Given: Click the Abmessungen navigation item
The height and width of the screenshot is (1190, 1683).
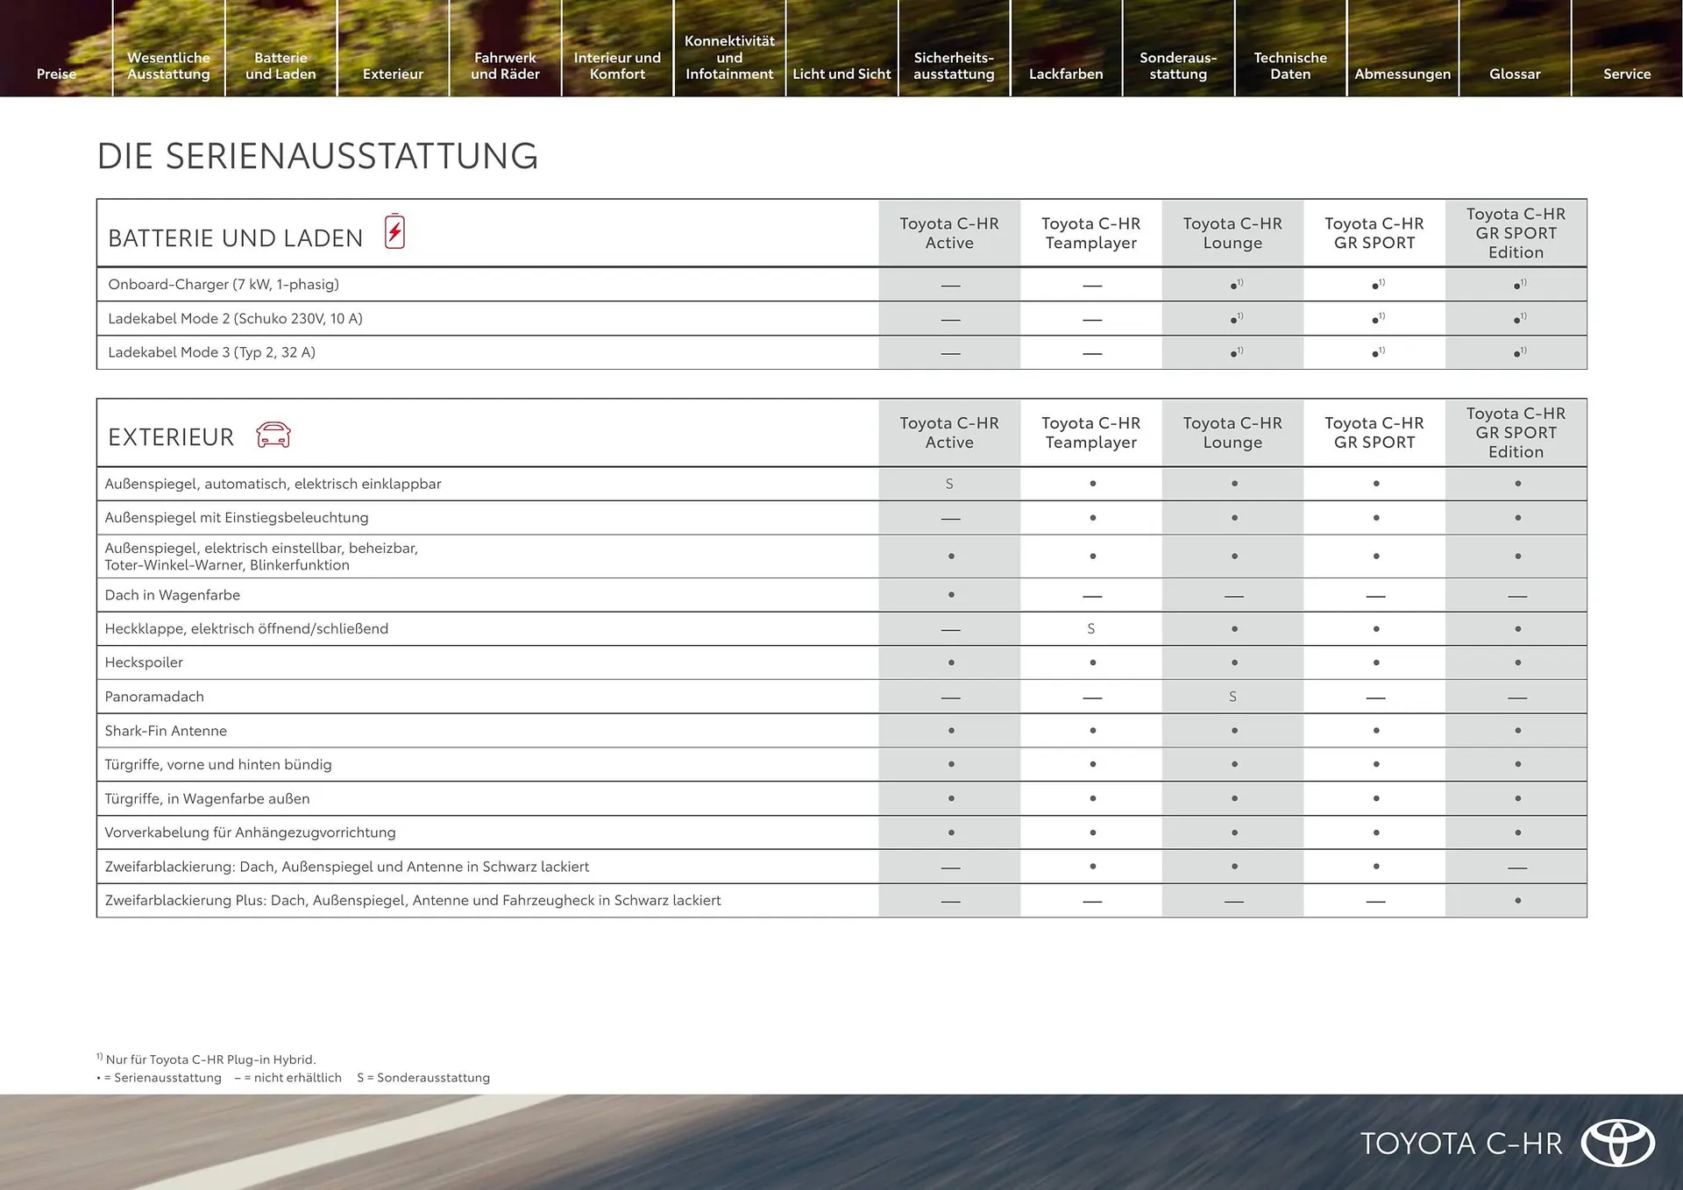Looking at the screenshot, I should pyautogui.click(x=1402, y=74).
